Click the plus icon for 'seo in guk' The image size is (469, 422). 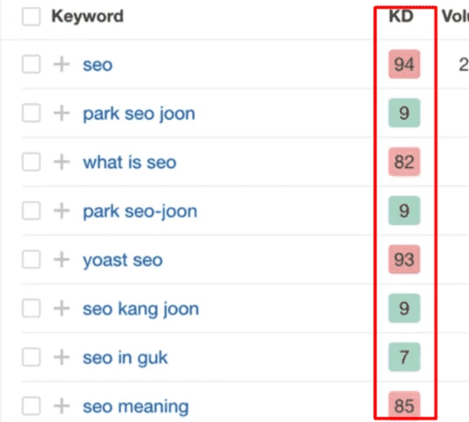tap(62, 357)
